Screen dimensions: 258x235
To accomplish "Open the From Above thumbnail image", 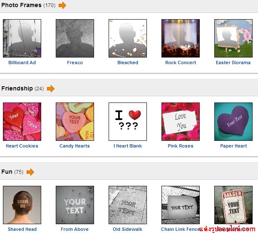I will point(75,205).
